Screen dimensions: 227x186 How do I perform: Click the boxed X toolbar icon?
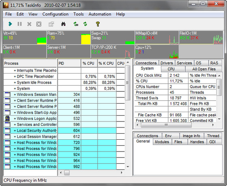[x=39, y=24]
